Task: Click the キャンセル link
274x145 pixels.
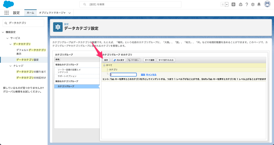Action: tap(151, 75)
